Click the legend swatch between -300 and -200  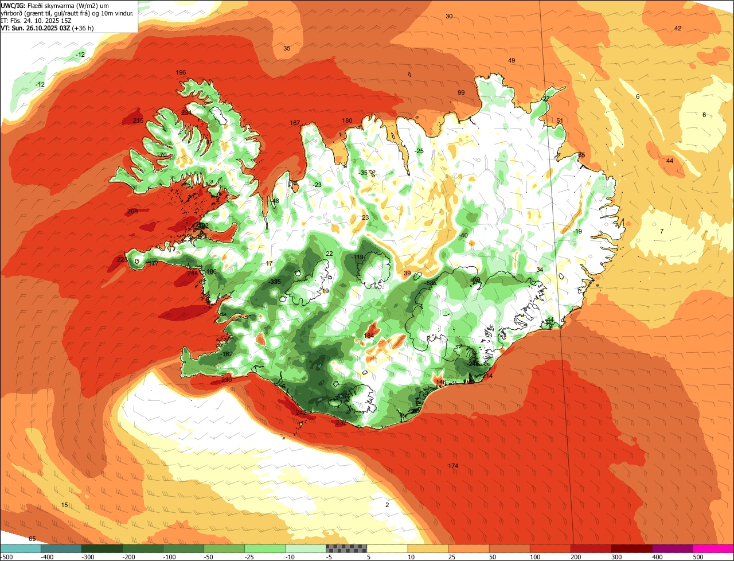click(x=102, y=548)
